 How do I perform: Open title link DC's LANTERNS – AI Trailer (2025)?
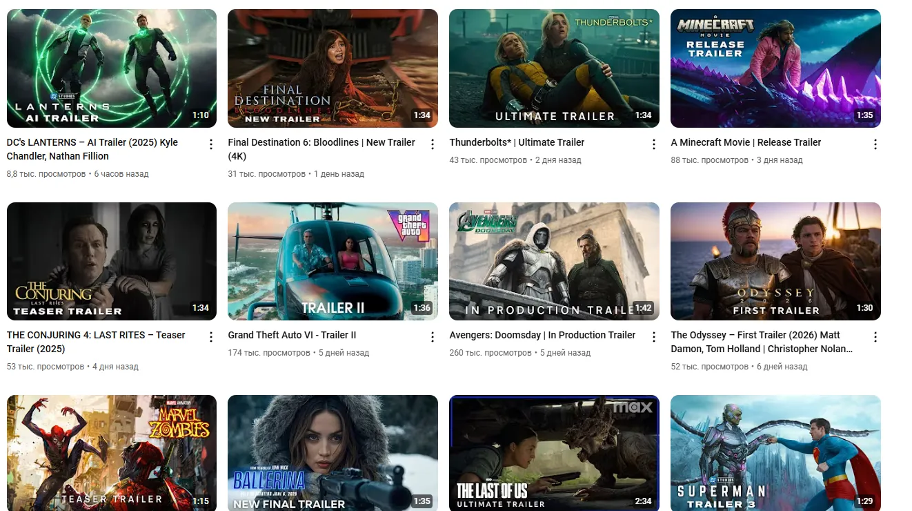92,149
